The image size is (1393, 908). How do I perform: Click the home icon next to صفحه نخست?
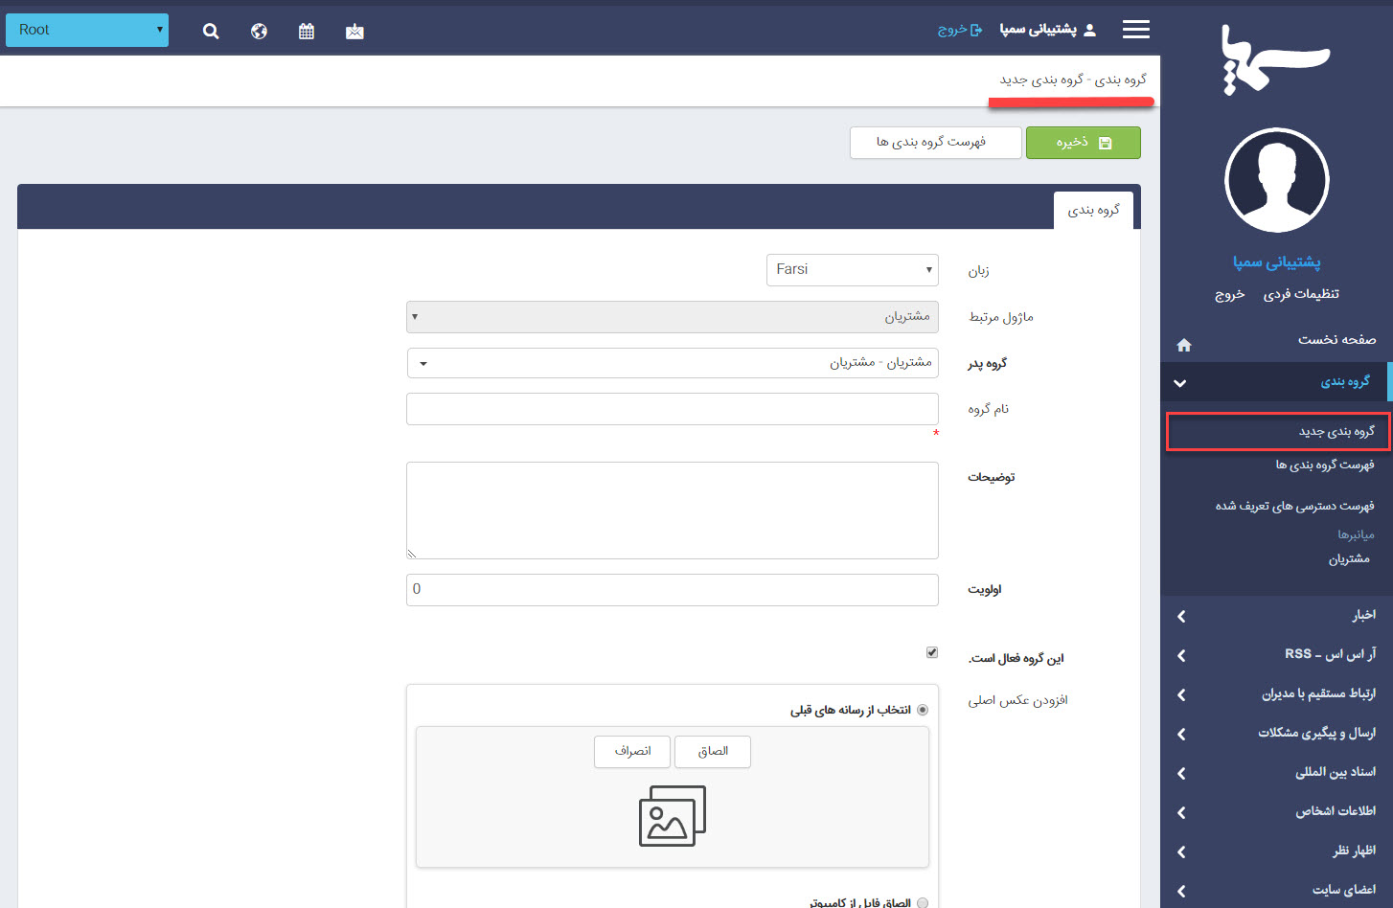(1184, 343)
